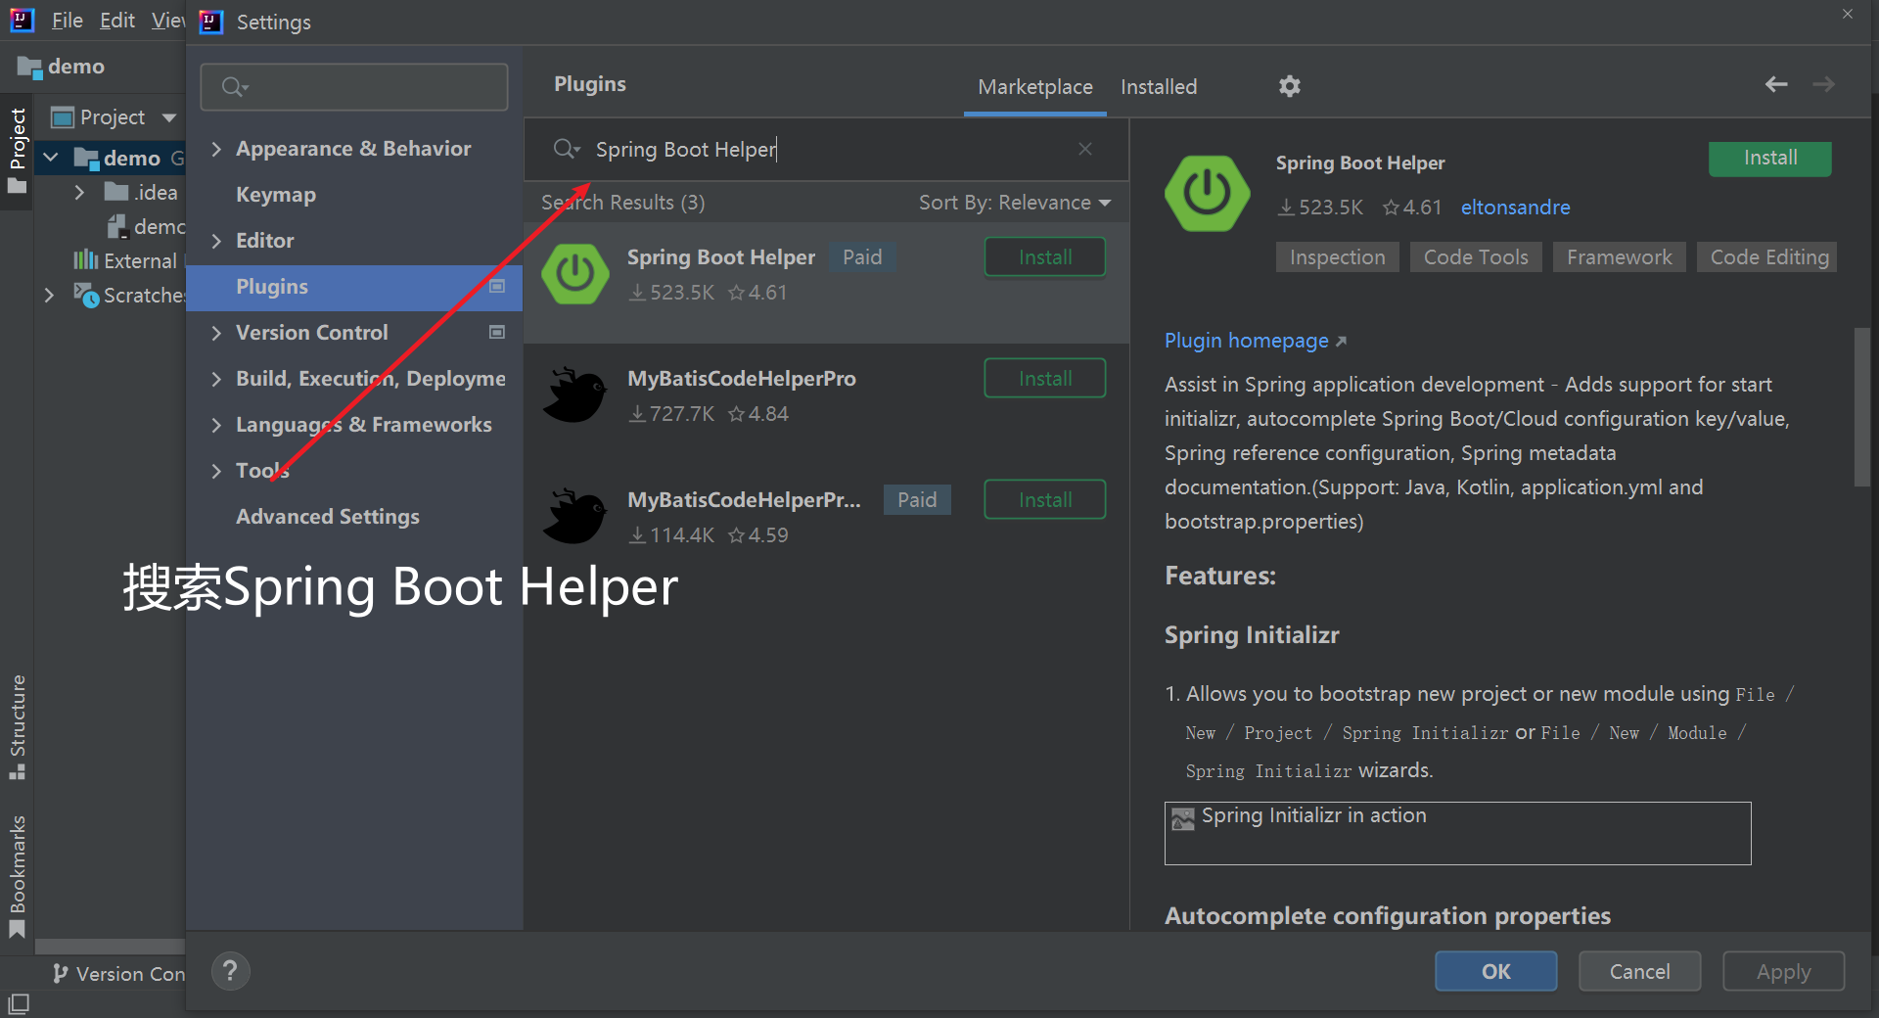Expand Languages & Frameworks section

point(216,425)
